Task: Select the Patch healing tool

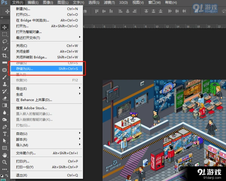Action: [5, 70]
